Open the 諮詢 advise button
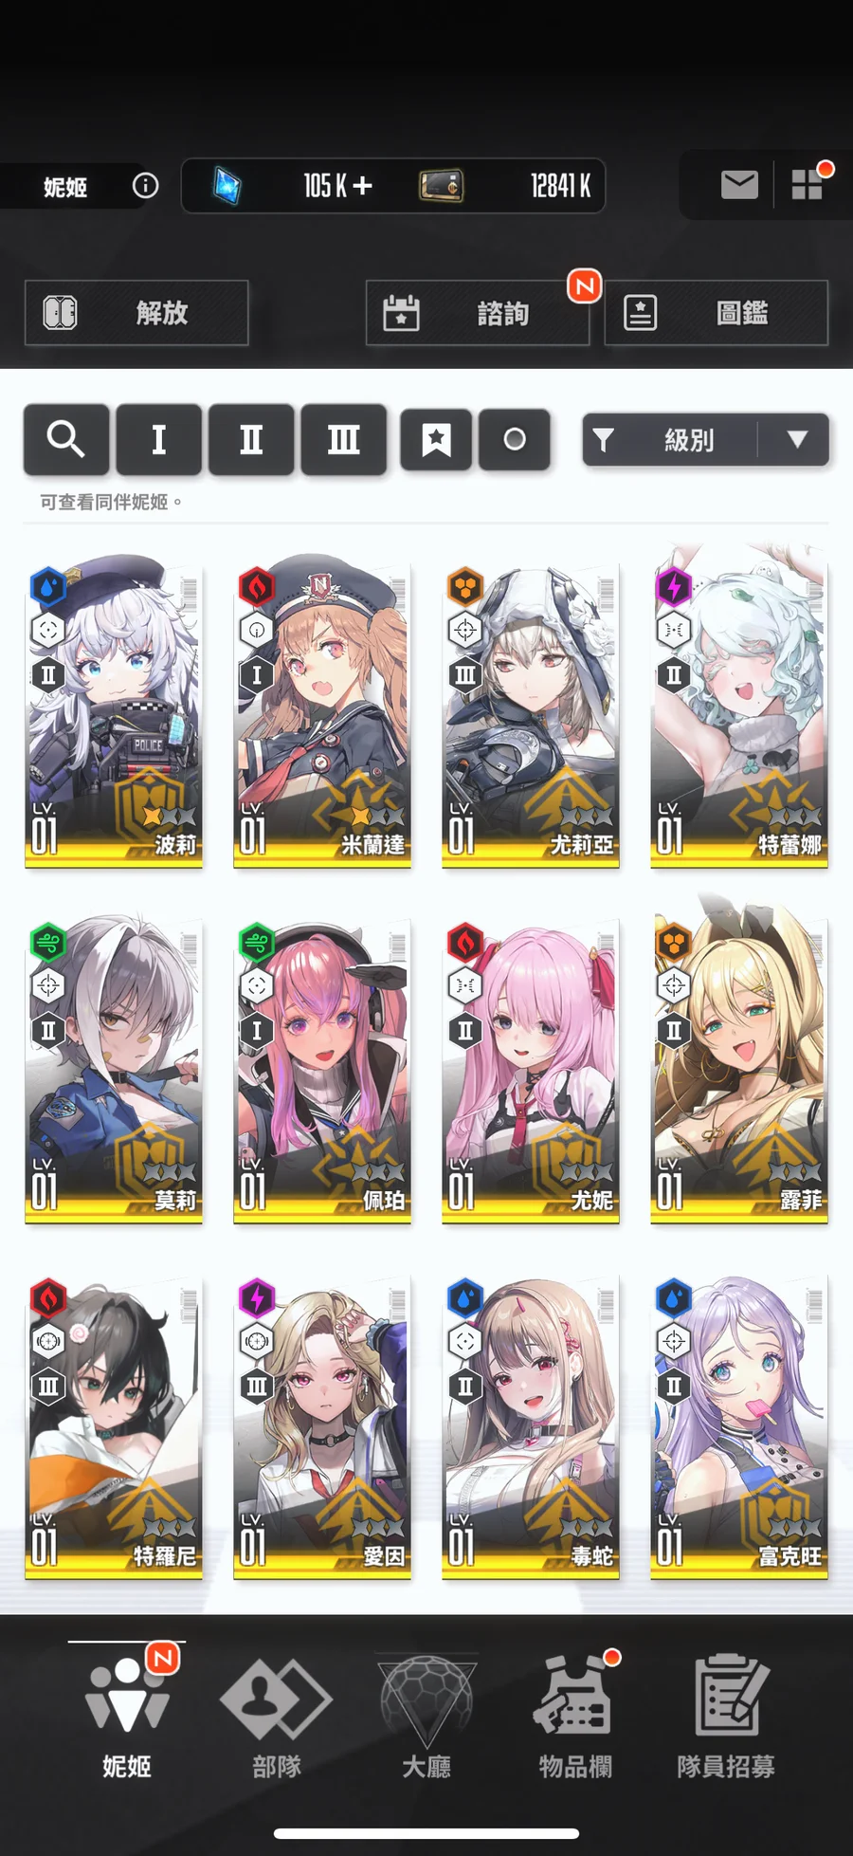853x1856 pixels. tap(478, 313)
